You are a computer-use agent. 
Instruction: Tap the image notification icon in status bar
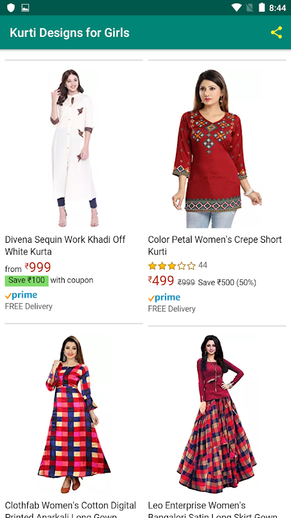(x=25, y=8)
